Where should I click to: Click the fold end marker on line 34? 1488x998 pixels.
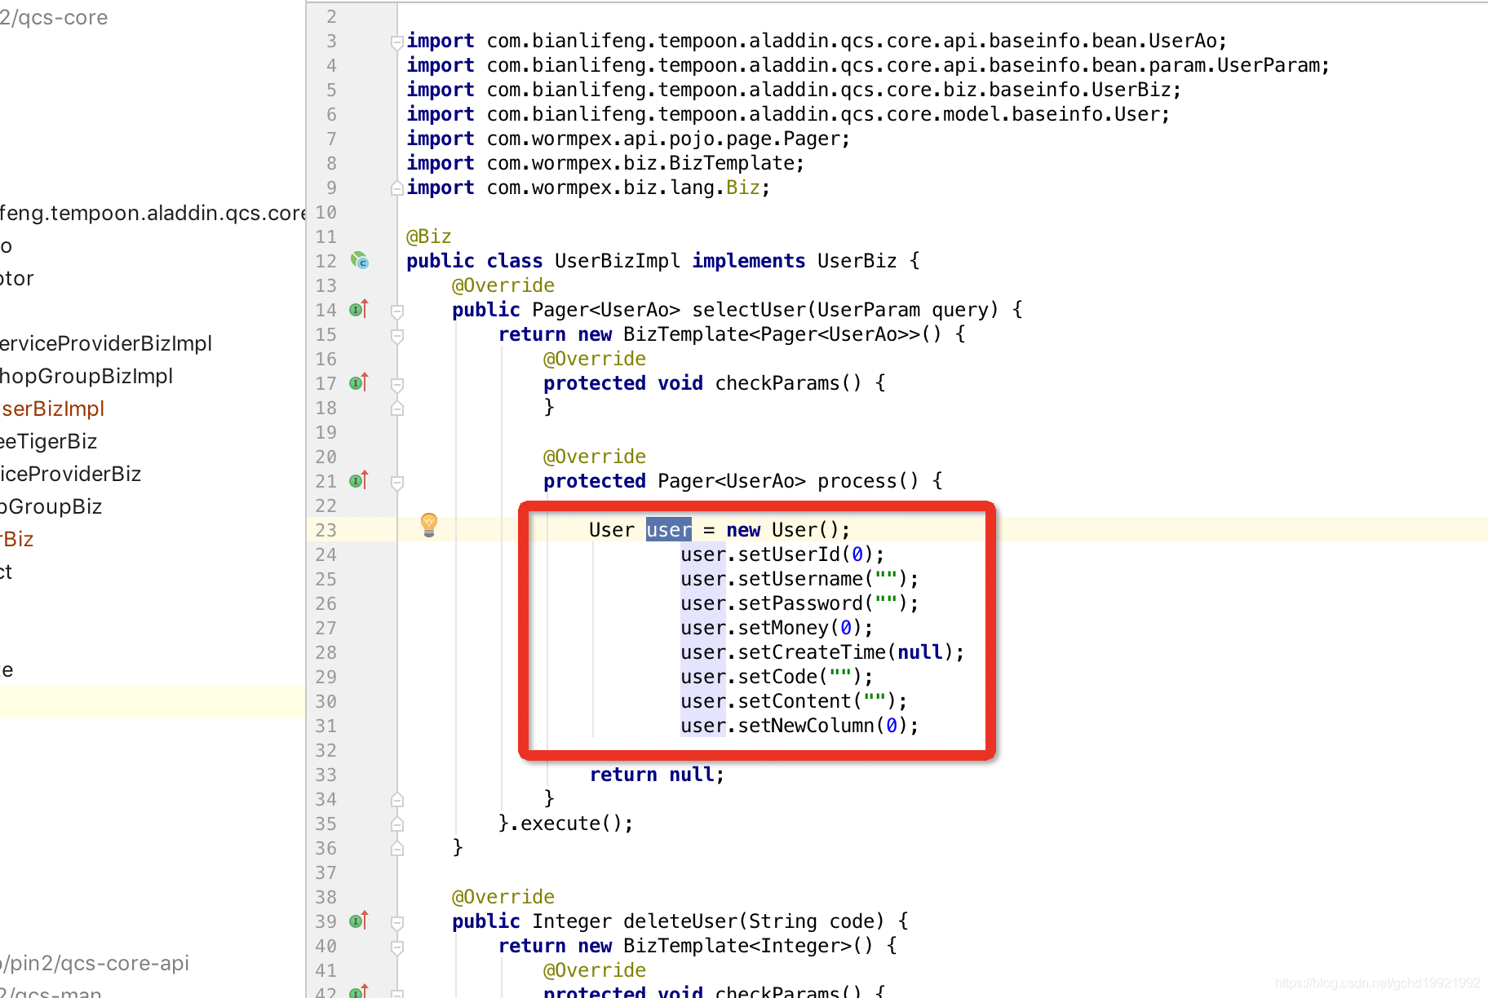tap(397, 800)
